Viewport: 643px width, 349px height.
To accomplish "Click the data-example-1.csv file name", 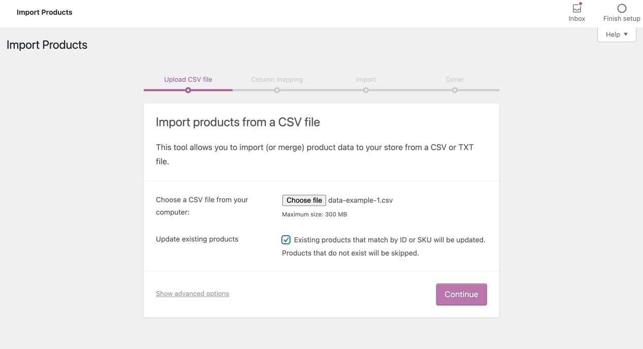I will coord(361,200).
